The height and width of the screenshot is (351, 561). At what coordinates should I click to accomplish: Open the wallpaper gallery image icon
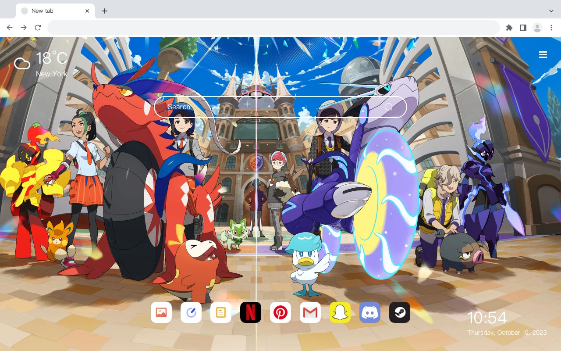pyautogui.click(x=161, y=312)
